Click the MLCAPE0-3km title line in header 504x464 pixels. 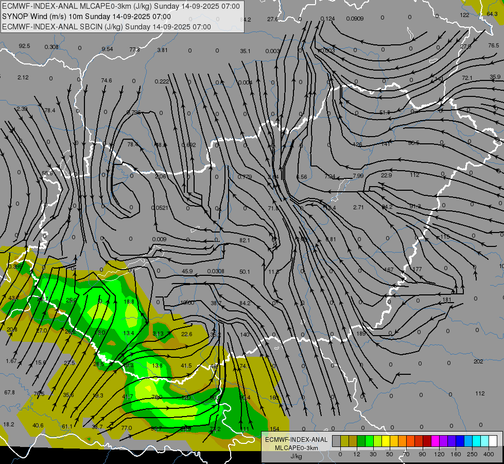pyautogui.click(x=121, y=6)
